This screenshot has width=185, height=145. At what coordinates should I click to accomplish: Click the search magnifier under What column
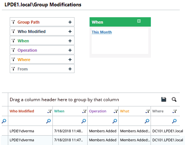[x=147, y=121]
